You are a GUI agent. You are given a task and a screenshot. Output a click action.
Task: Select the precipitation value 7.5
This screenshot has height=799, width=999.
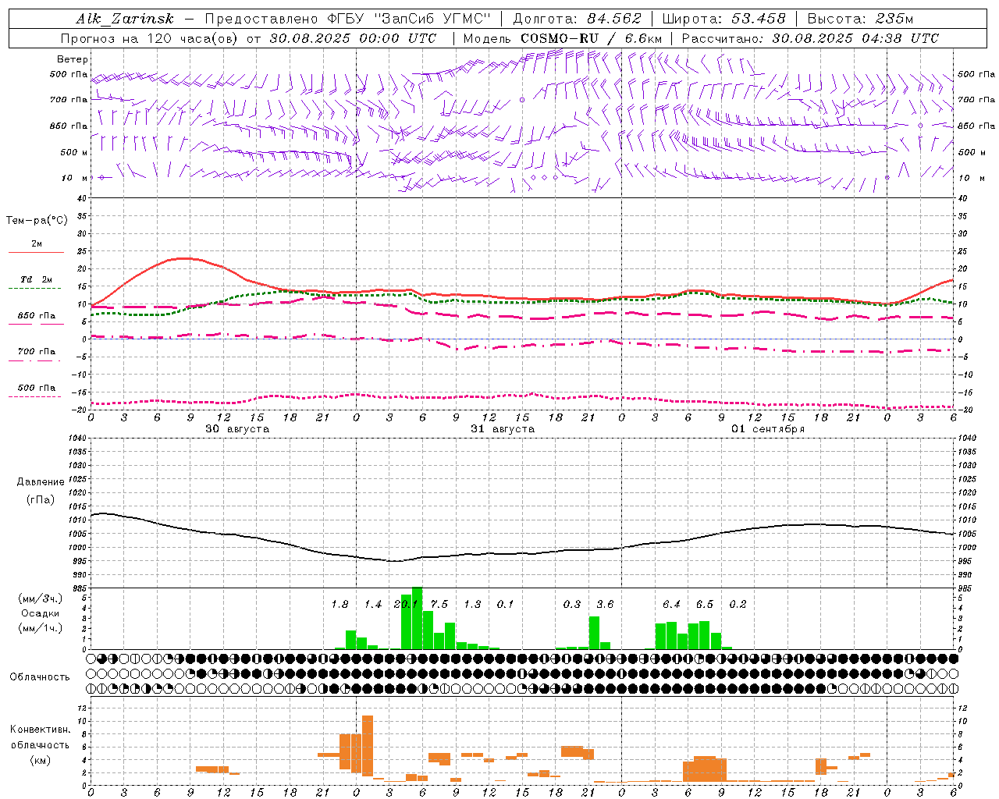pyautogui.click(x=439, y=604)
